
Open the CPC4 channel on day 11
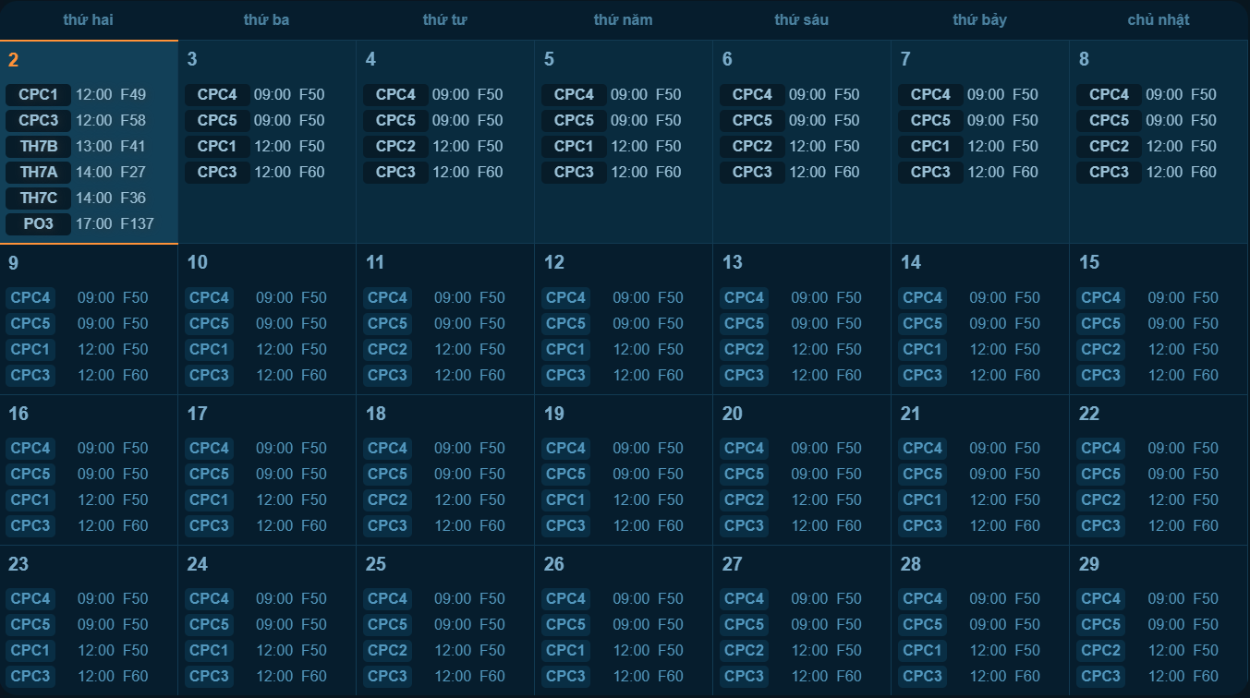(387, 297)
